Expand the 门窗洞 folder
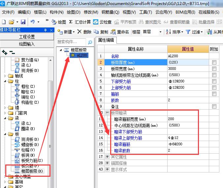The width and height of the screenshot is (223, 188). tap(5, 113)
